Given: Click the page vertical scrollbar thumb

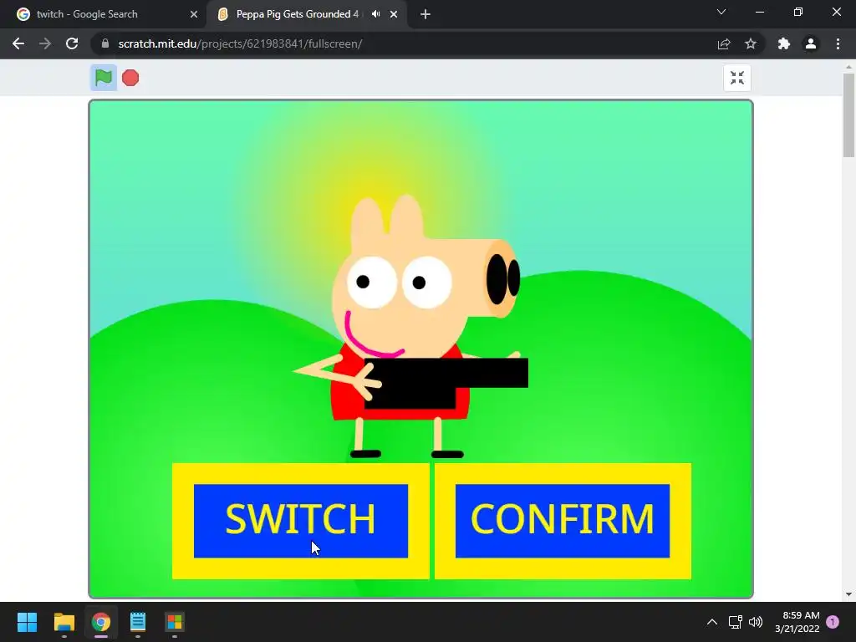Looking at the screenshot, I should tap(849, 115).
